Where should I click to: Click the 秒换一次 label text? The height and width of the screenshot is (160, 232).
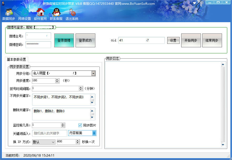click(88, 142)
